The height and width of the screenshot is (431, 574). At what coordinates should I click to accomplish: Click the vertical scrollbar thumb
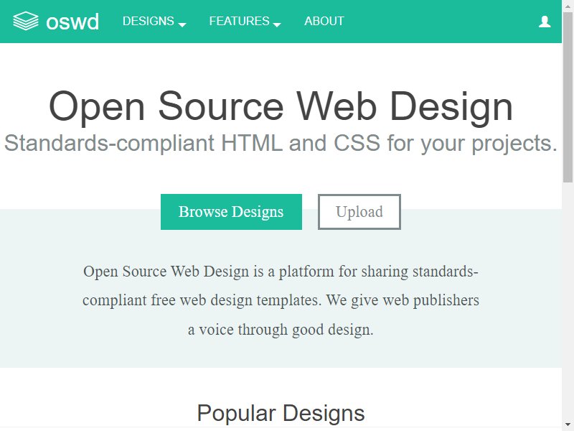[x=568, y=96]
